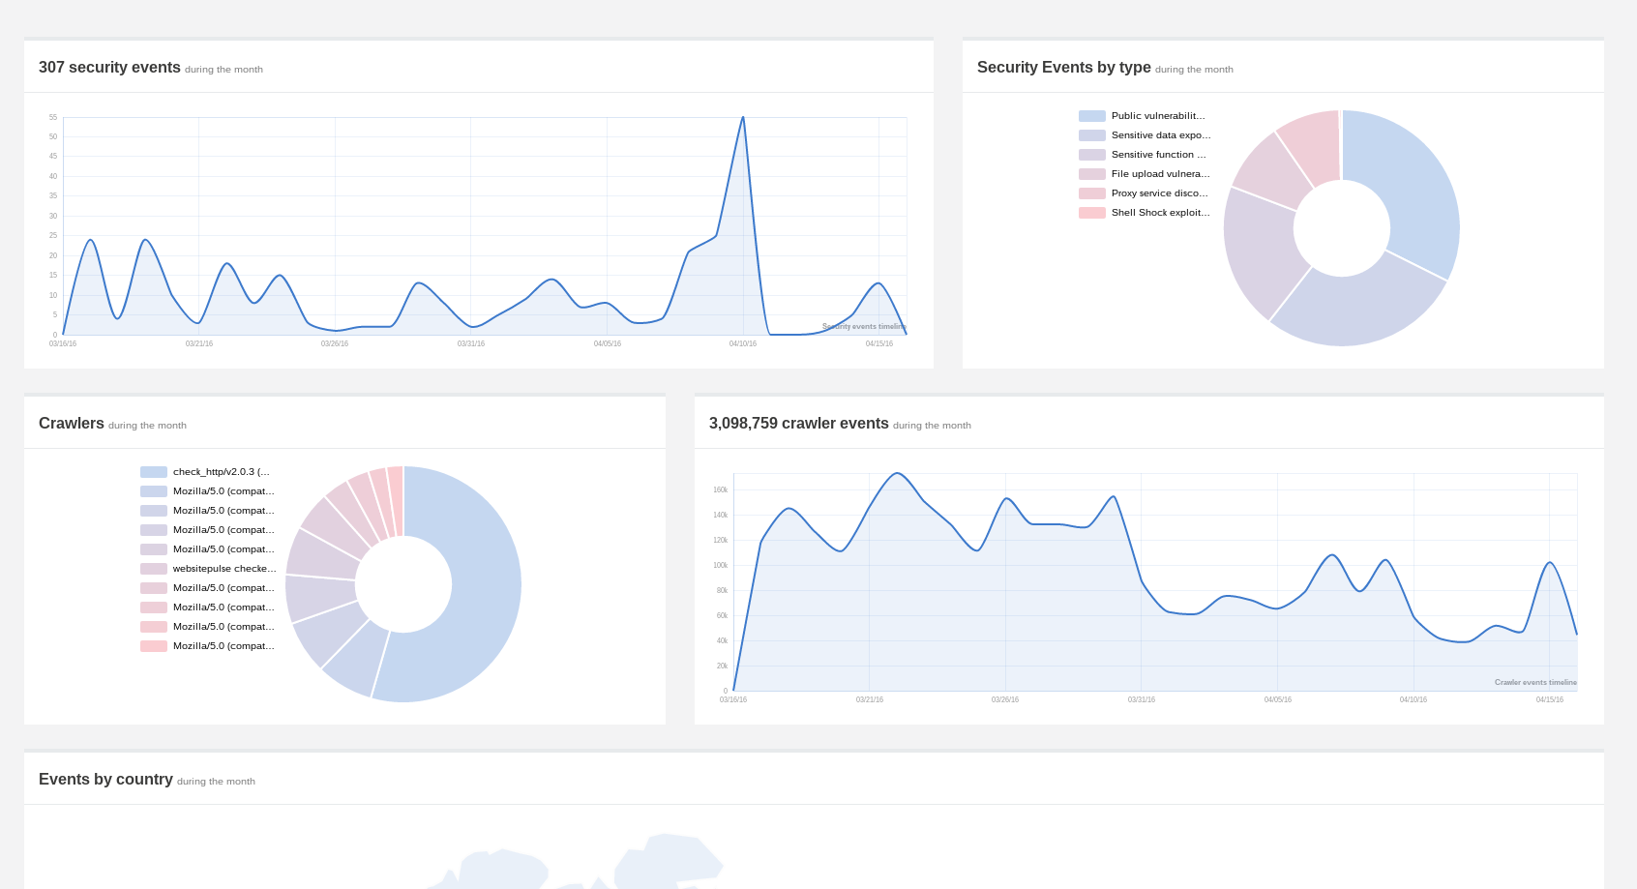Image resolution: width=1637 pixels, height=889 pixels.
Task: Click the websitepulse legend color swatch
Action: pos(153,569)
